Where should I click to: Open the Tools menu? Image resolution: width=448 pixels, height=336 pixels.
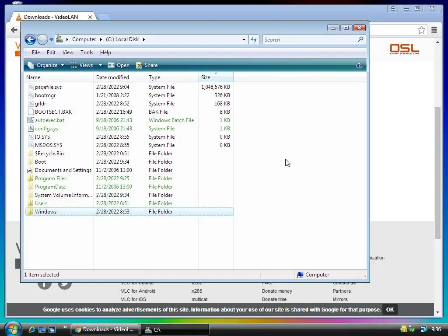tap(87, 52)
